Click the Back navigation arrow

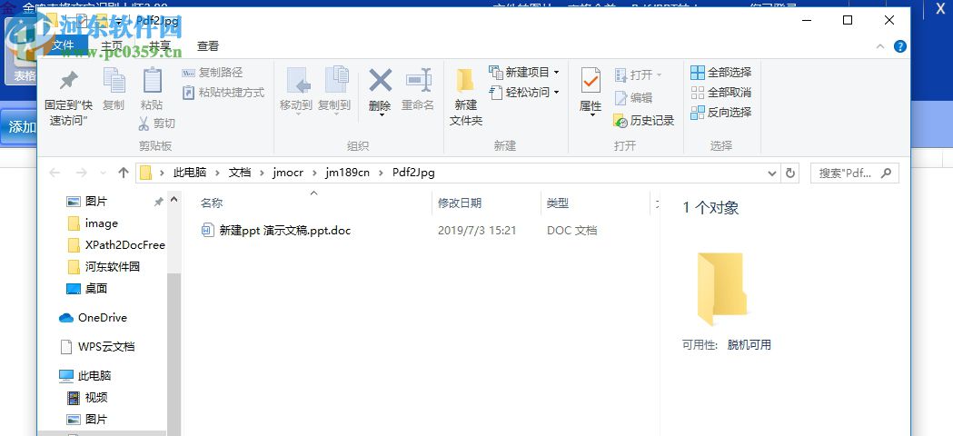(x=55, y=173)
